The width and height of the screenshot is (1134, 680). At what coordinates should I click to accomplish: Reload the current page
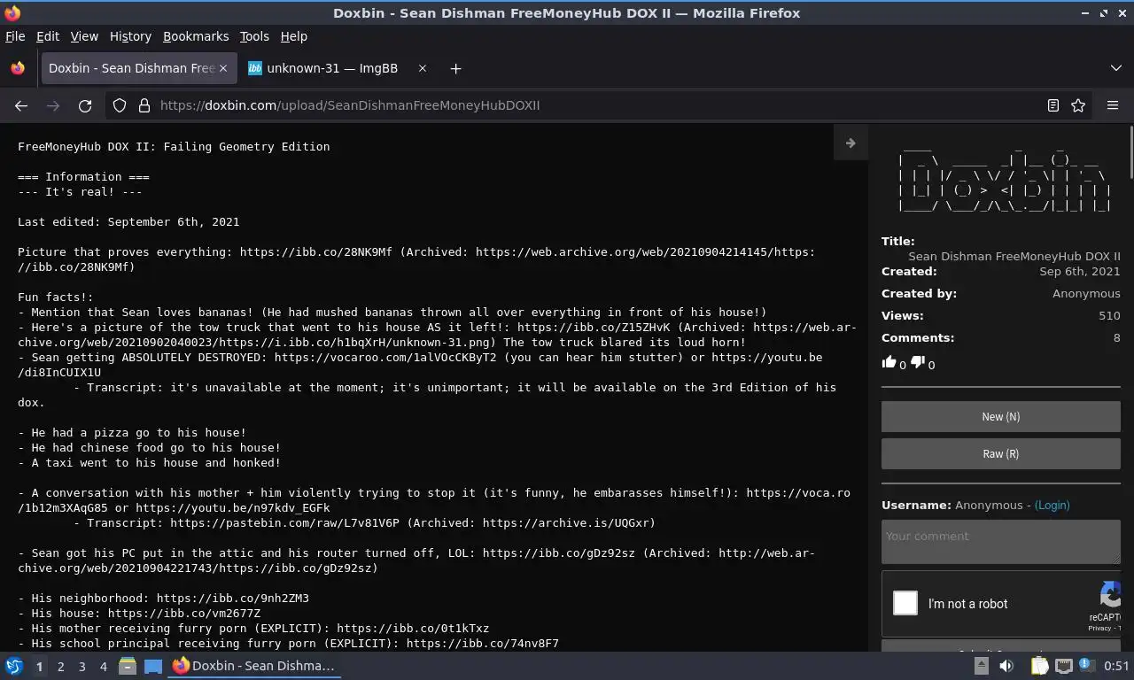tap(85, 105)
